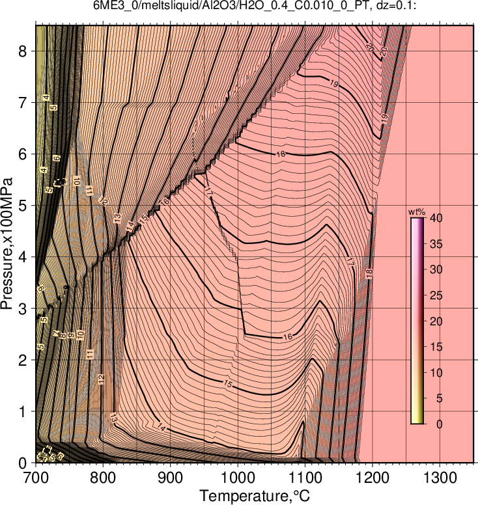
Task: Select the 900 temperature axis tick
Action: tap(170, 478)
